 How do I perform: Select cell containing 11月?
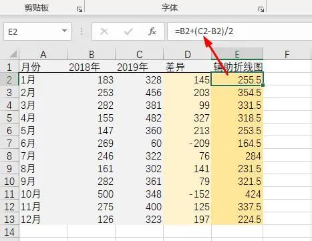click(x=43, y=207)
